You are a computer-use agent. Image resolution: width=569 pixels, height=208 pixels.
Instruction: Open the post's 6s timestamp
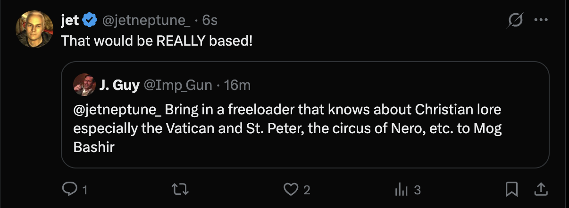[x=209, y=20]
